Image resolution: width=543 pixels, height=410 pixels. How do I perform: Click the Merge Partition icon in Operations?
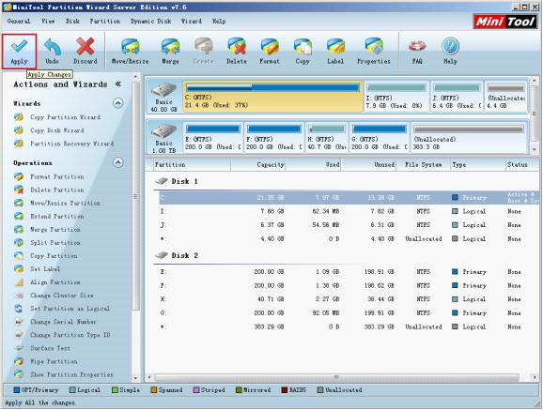pyautogui.click(x=19, y=229)
